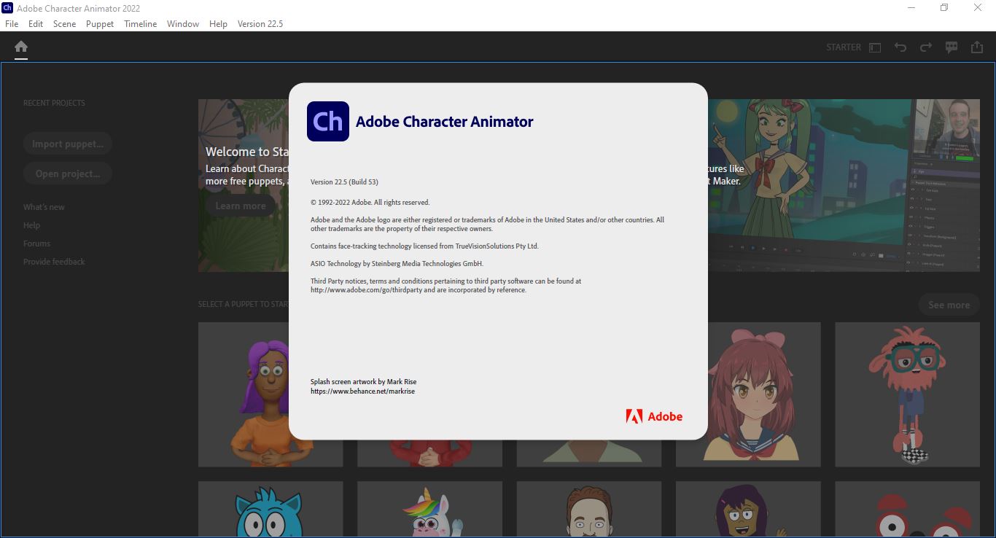The width and height of the screenshot is (996, 538).
Task: Click the https://www.behance.net/markrise text
Action: [363, 391]
